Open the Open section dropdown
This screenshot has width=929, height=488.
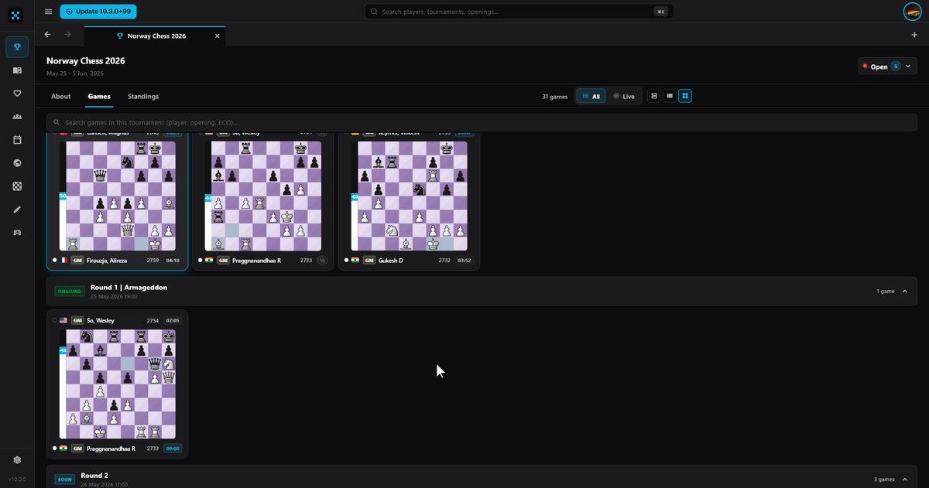coord(887,67)
